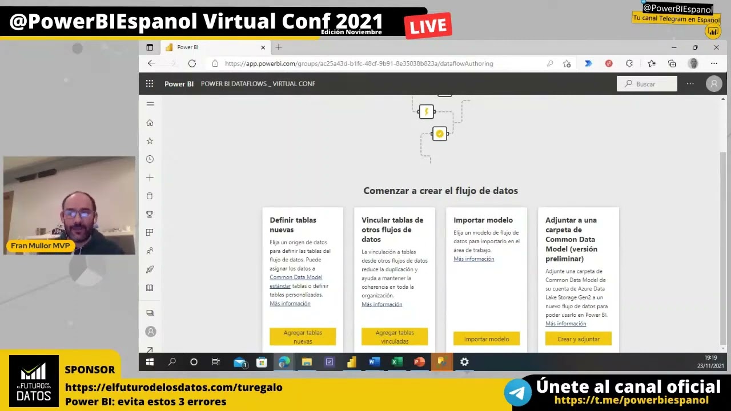
Task: Click the POWER BI DATAFLOWS _ VIRTUAL CONF title
Action: 258,84
